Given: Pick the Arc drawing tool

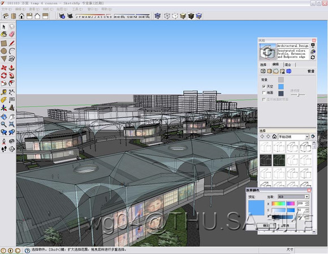Looking at the screenshot, I should [x=12, y=51].
